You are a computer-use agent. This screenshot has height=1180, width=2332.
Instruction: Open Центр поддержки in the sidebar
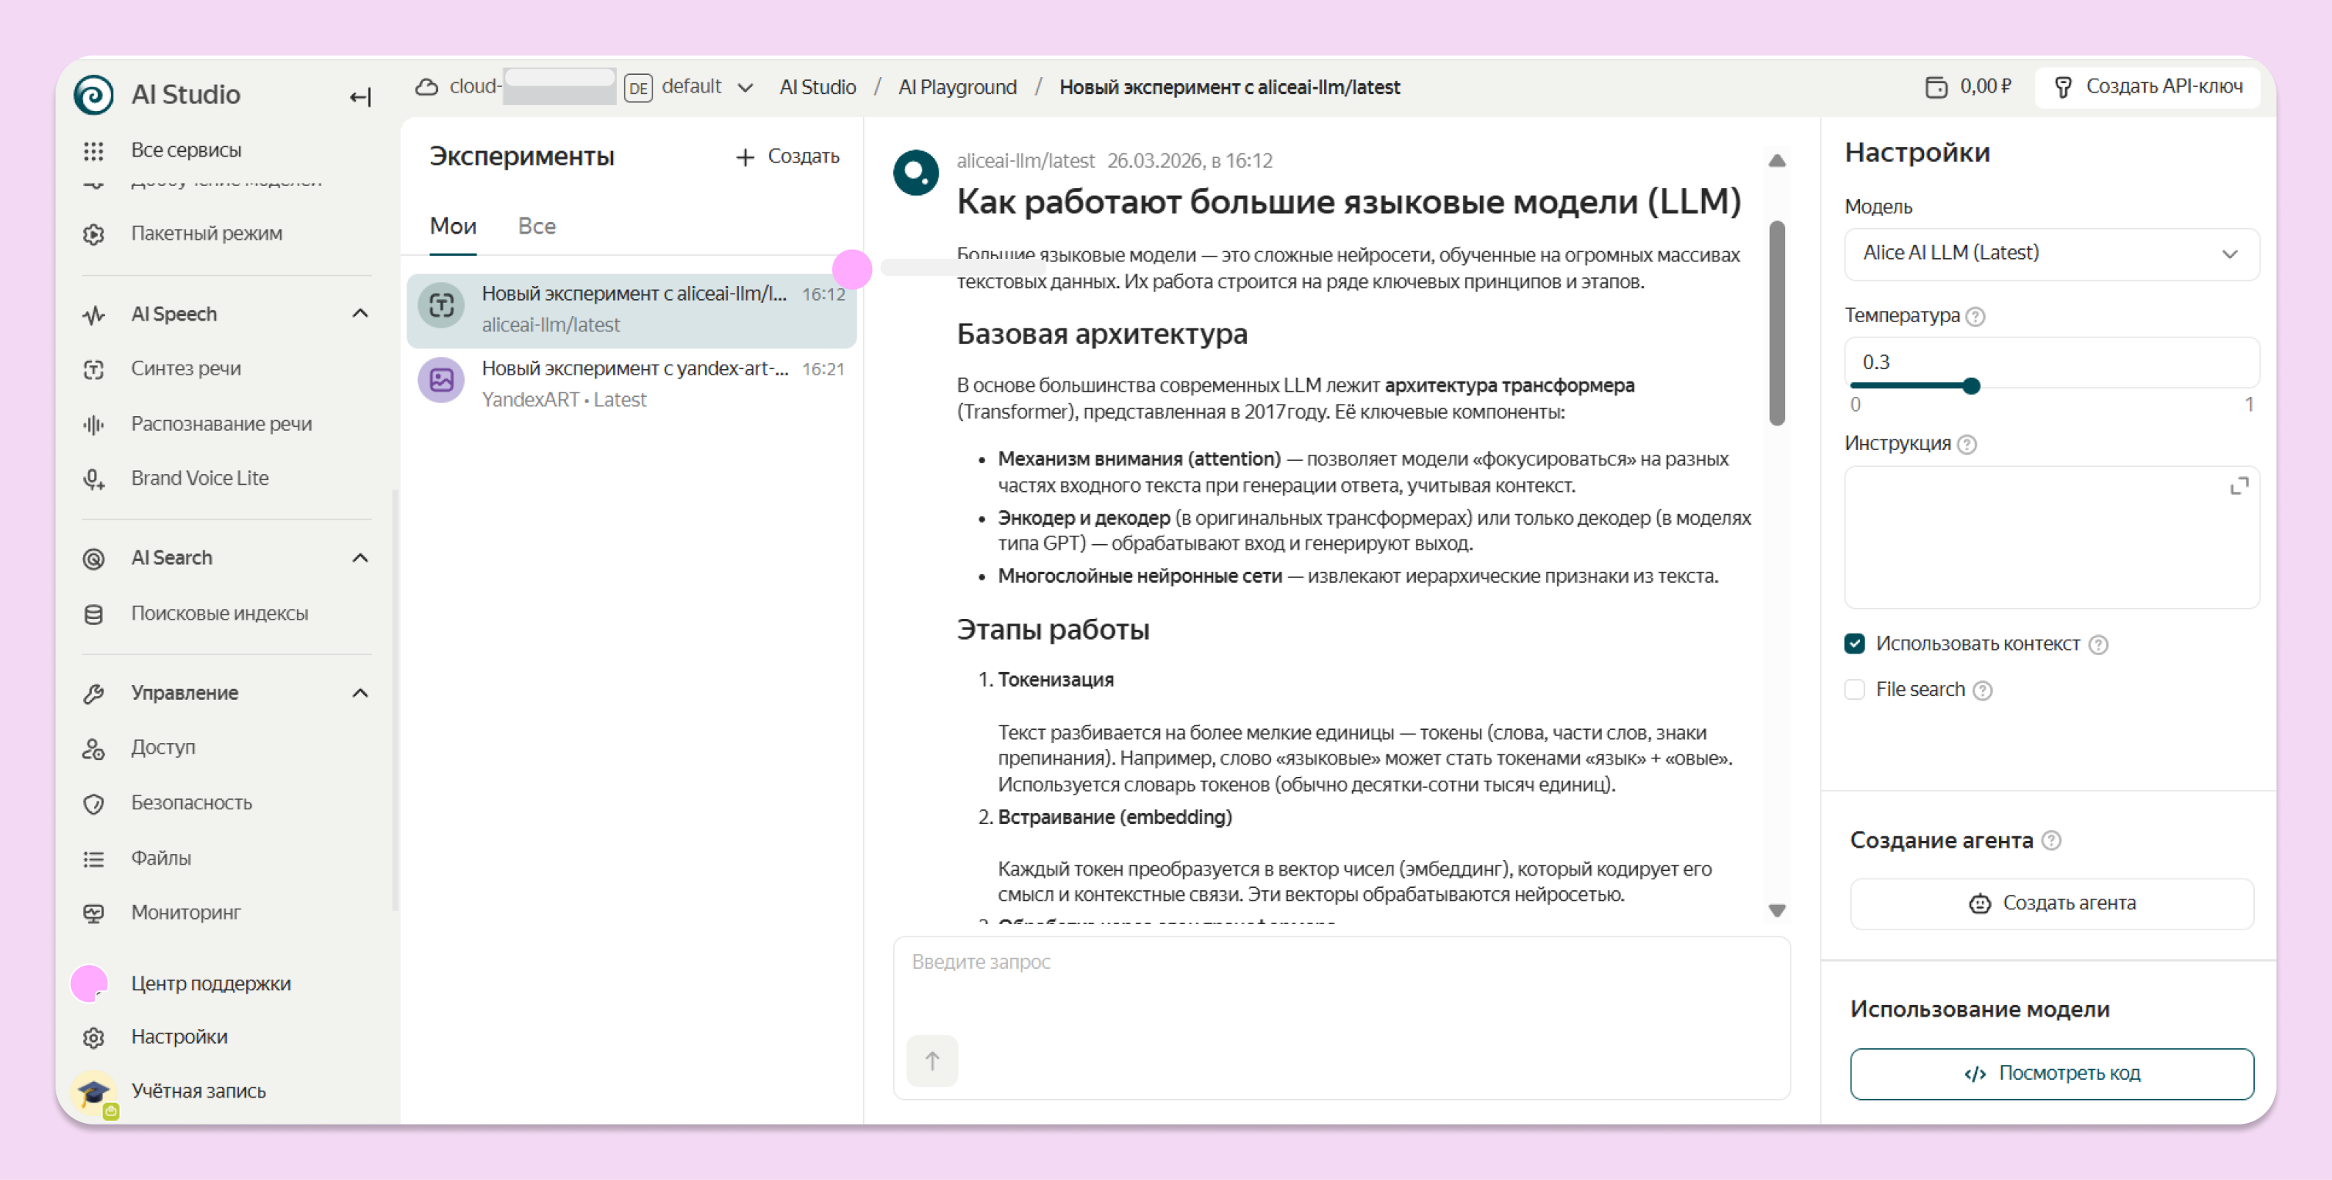pos(211,983)
